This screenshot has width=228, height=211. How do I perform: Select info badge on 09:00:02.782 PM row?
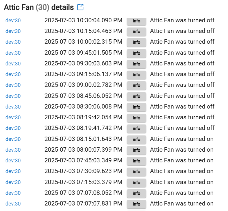pos(136,85)
